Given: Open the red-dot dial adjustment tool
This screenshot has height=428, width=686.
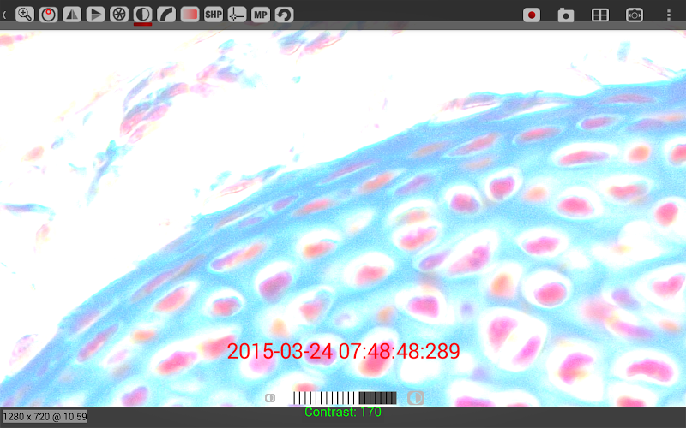Looking at the screenshot, I should click(49, 15).
